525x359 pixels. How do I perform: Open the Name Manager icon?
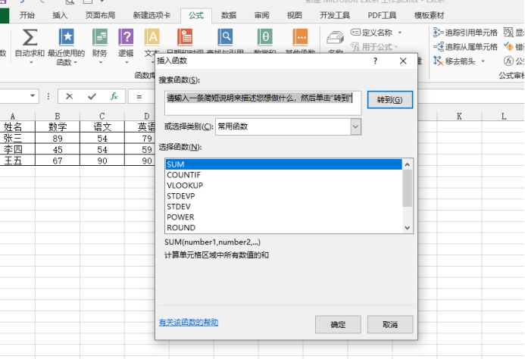point(335,38)
